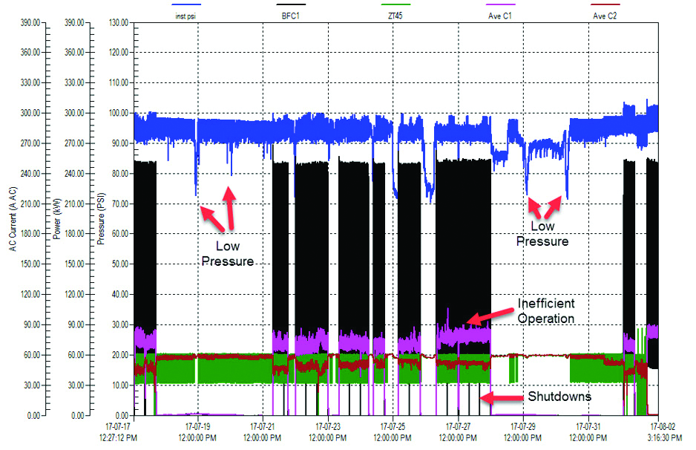Click the right 'Low Pressure' annotation text
Image resolution: width=696 pixels, height=450 pixels.
542,234
